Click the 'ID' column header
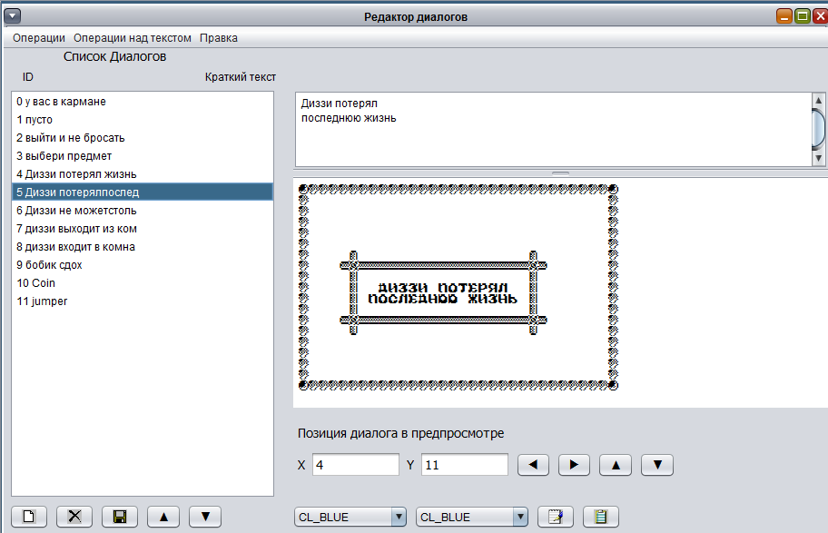The height and width of the screenshot is (533, 828). (28, 77)
